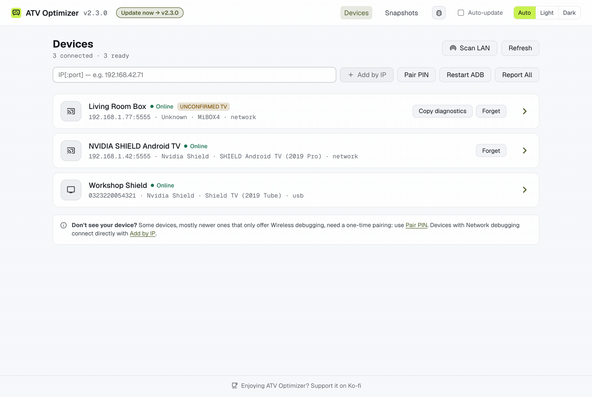Select the Living Room Box device name
Screen dimensions: 592x397
tap(117, 107)
